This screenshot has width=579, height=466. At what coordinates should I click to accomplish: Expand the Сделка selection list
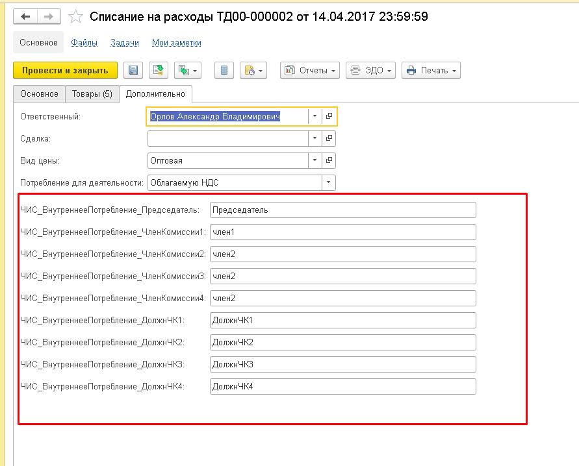point(315,138)
